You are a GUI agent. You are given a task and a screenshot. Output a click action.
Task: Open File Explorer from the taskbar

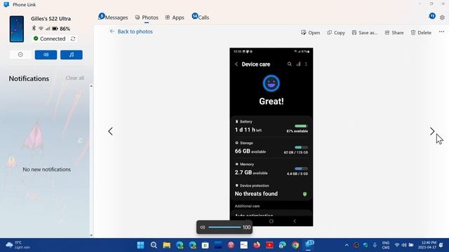(x=167, y=245)
